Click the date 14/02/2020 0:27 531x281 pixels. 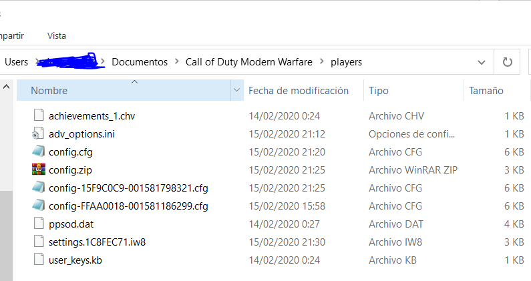(x=284, y=224)
